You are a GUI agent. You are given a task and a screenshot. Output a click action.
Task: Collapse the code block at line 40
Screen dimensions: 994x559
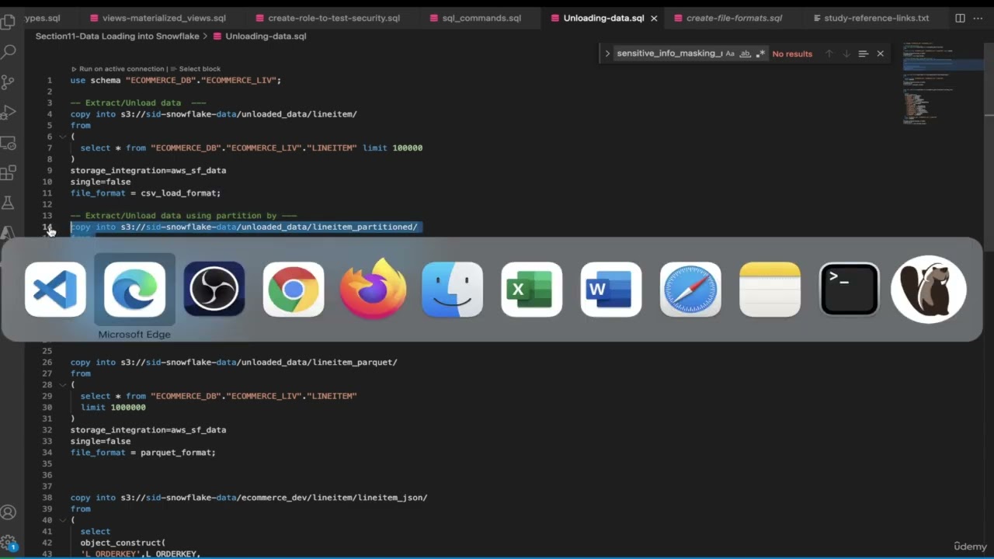pyautogui.click(x=63, y=520)
